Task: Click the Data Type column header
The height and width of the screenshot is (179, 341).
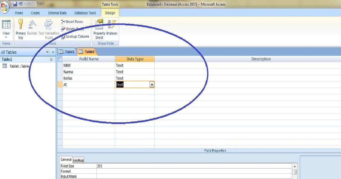Action: coord(135,59)
